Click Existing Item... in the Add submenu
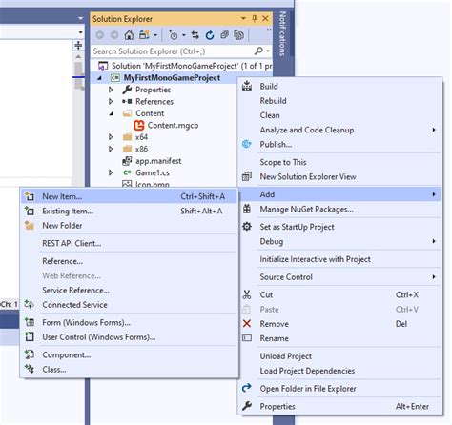452x425 pixels. pyautogui.click(x=130, y=211)
